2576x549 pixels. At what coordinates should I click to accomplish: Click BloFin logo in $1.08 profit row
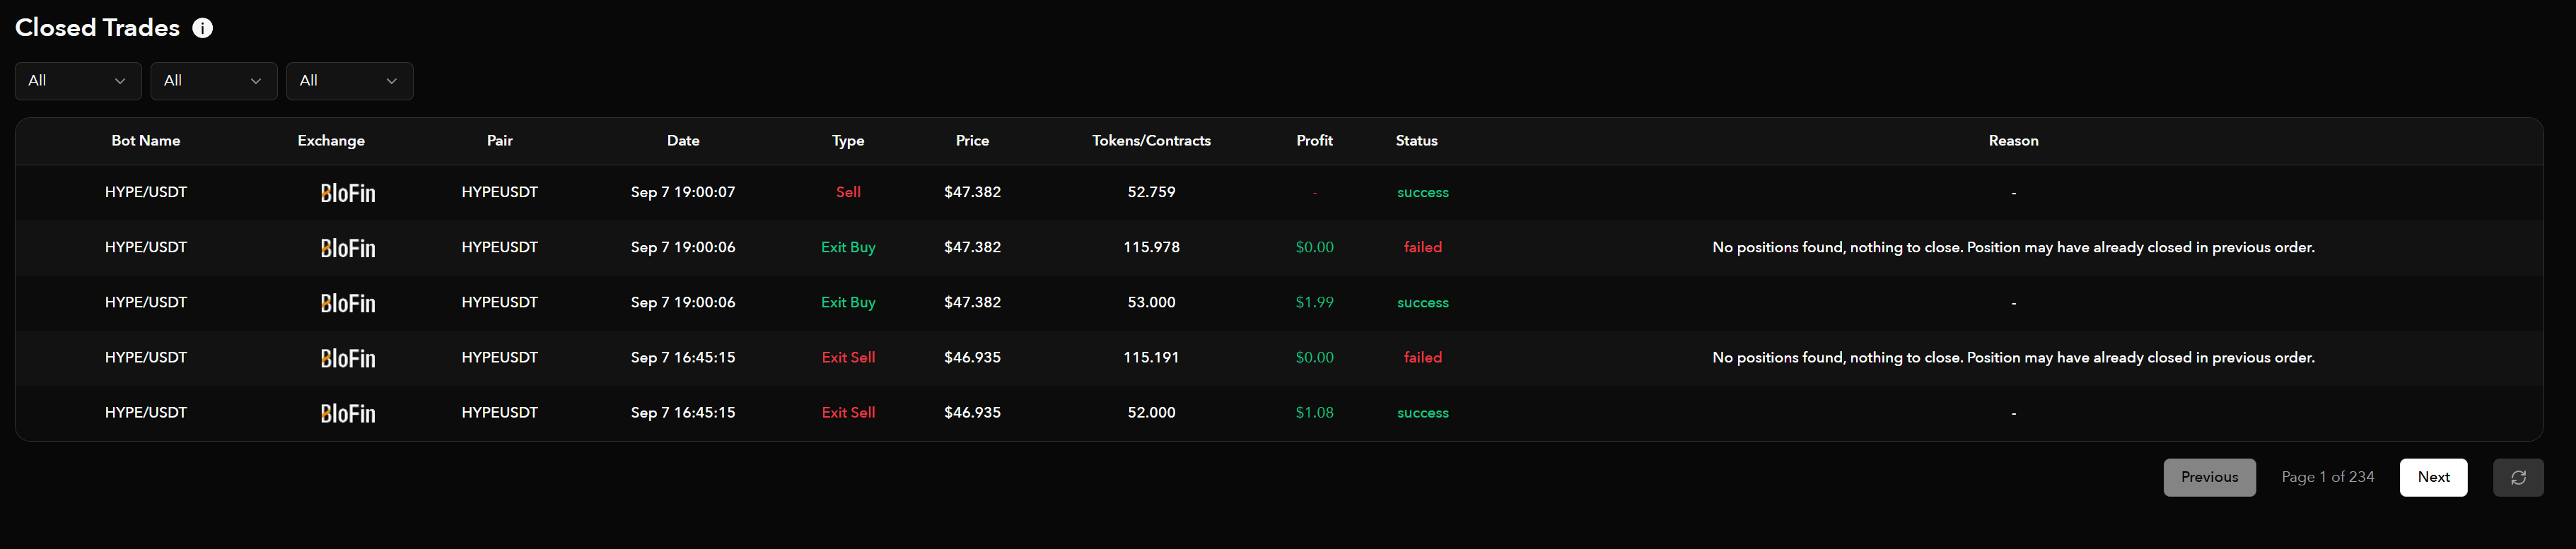pyautogui.click(x=347, y=413)
